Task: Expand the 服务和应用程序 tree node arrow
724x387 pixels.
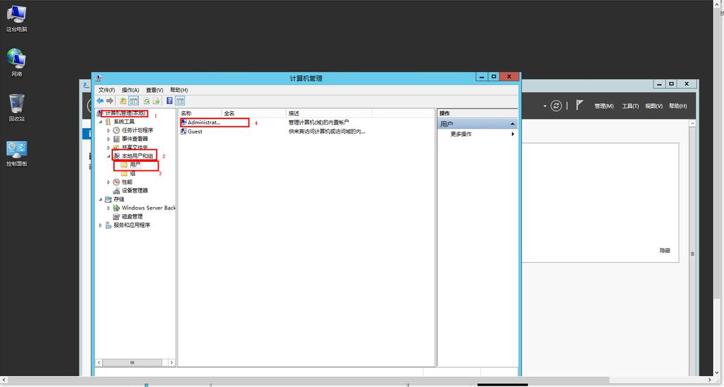Action: (x=101, y=225)
